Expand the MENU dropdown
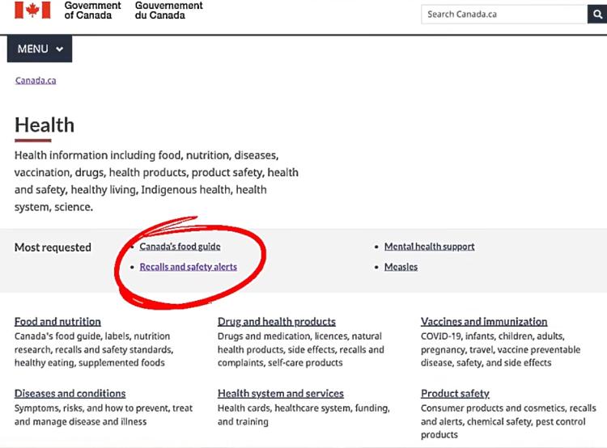The image size is (607, 448). coord(40,49)
